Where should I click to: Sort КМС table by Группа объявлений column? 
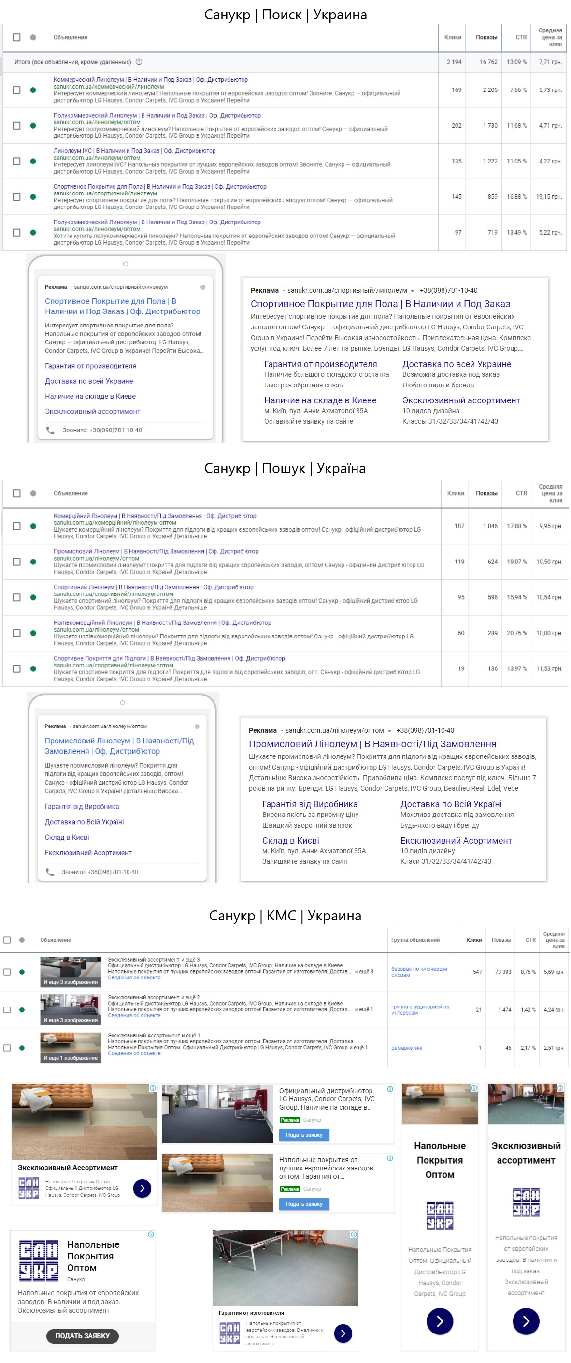(415, 940)
